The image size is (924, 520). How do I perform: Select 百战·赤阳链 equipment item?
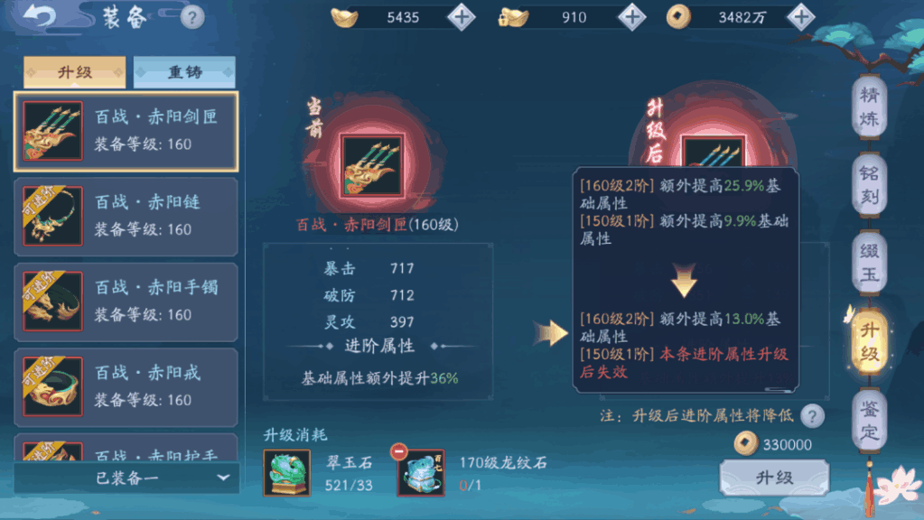tap(126, 216)
